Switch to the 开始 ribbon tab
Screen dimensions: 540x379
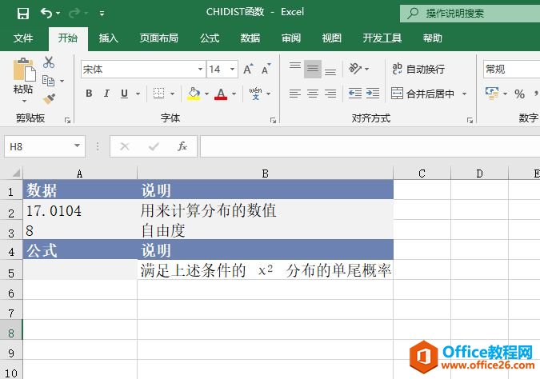point(68,38)
